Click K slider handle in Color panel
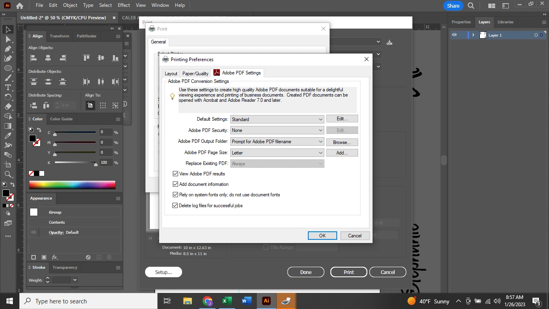Image resolution: width=549 pixels, height=309 pixels. click(x=96, y=164)
